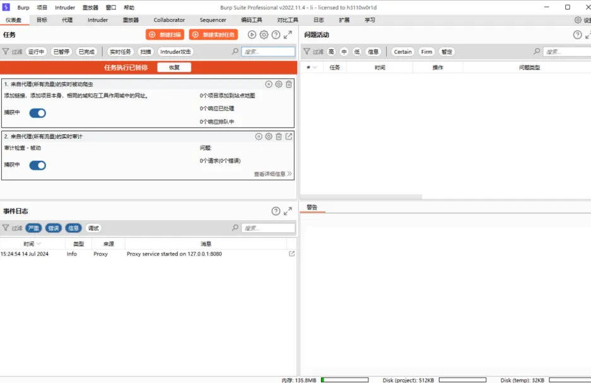This screenshot has height=383, width=591.
Task: Pause task 1 live passive crawl
Action: (x=269, y=85)
